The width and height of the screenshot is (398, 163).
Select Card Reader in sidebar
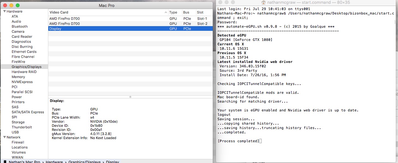pyautogui.click(x=22, y=37)
